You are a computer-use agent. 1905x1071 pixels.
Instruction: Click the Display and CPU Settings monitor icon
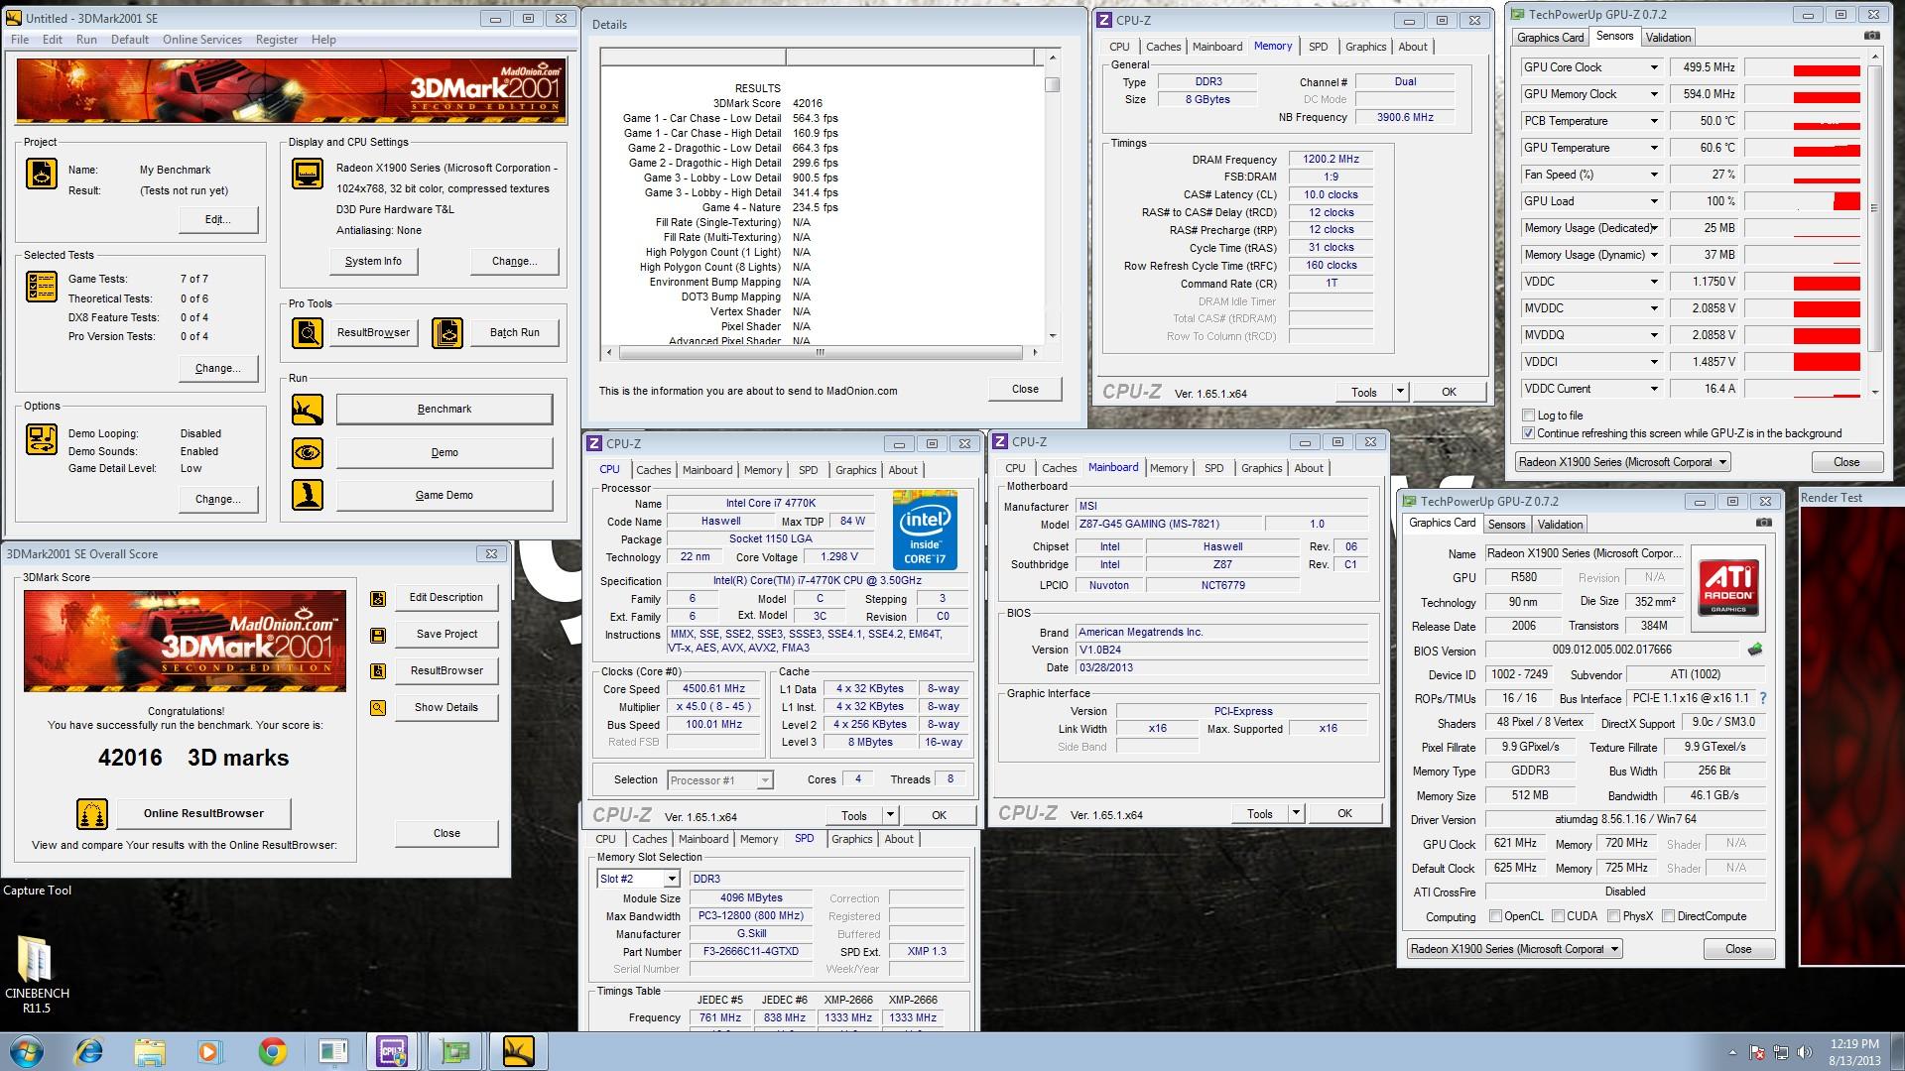click(308, 174)
